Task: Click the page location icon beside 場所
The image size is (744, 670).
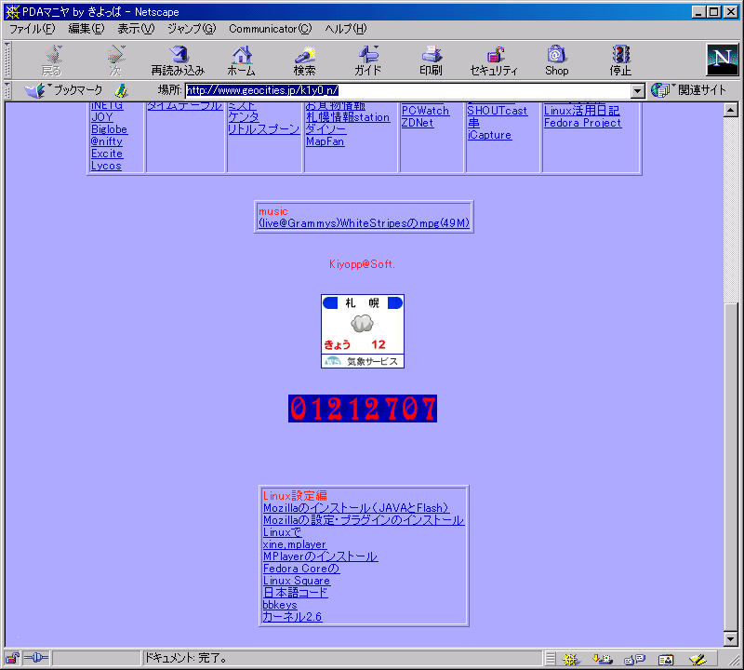Action: (122, 90)
